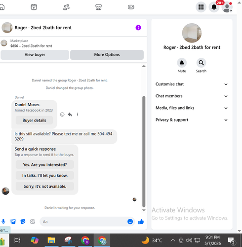Open Snipping Tool from the taskbar
242x247 pixels.
point(68,240)
